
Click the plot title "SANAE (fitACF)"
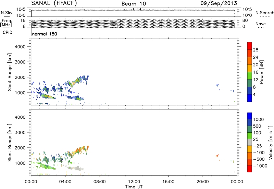tap(54, 3)
